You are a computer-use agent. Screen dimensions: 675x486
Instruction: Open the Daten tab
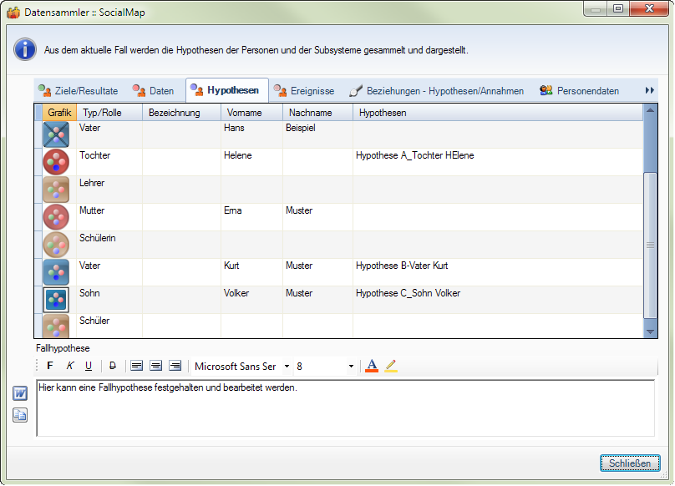click(x=153, y=91)
